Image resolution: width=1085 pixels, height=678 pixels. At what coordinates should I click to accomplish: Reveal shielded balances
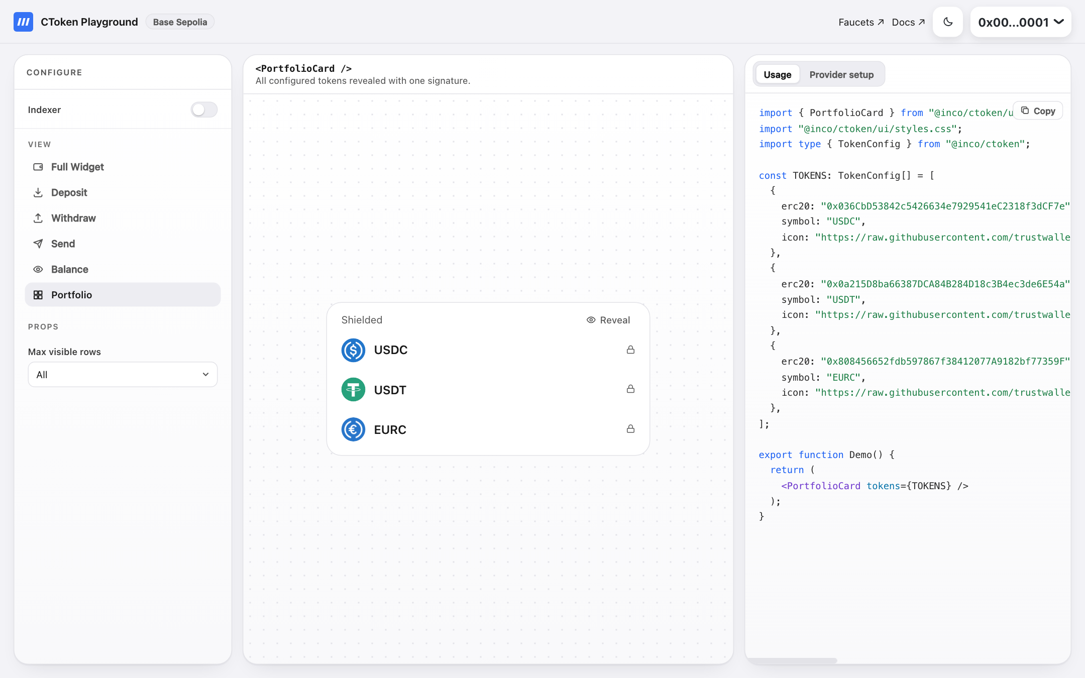608,320
